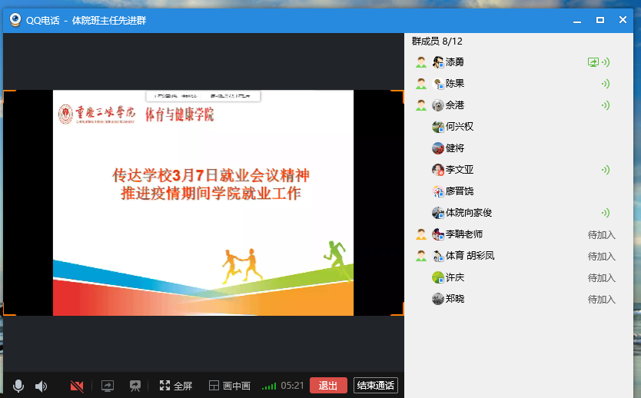This screenshot has height=398, width=641.
Task: Enter full screen with 全屏
Action: (x=175, y=386)
